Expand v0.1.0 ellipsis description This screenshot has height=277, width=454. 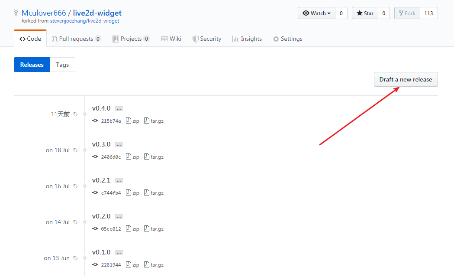tap(119, 252)
